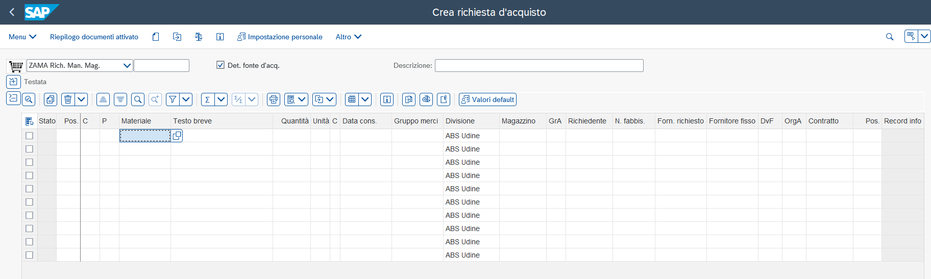The image size is (931, 279).
Task: Click Riepilogo documenti attivato
Action: [x=94, y=37]
